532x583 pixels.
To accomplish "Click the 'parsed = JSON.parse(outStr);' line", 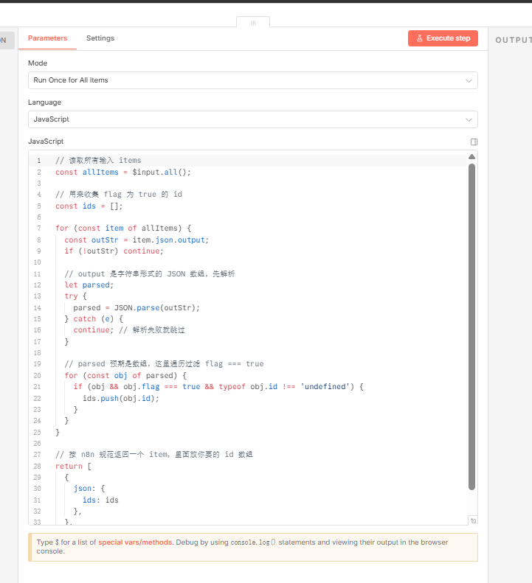I will (x=137, y=307).
